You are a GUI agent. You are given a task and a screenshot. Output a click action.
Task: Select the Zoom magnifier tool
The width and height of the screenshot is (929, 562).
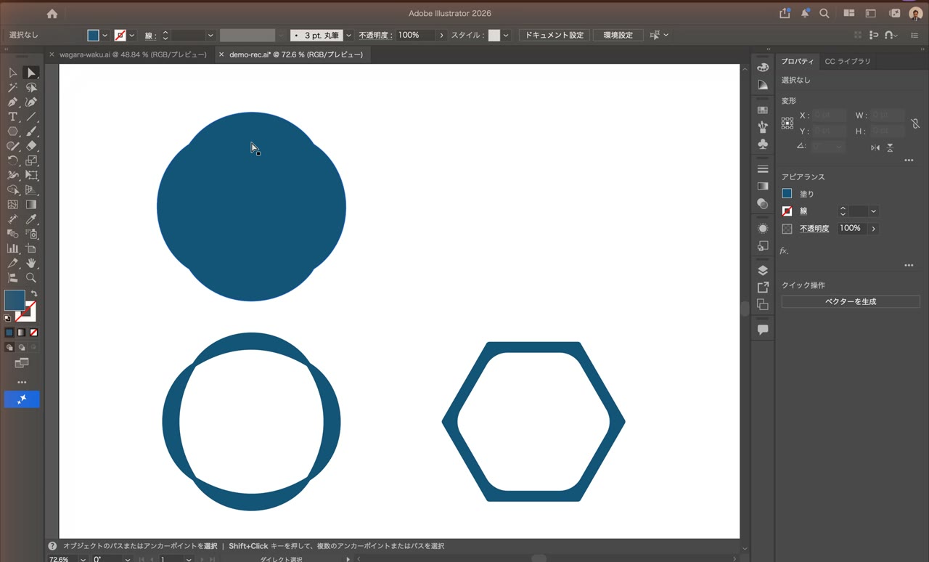coord(31,277)
